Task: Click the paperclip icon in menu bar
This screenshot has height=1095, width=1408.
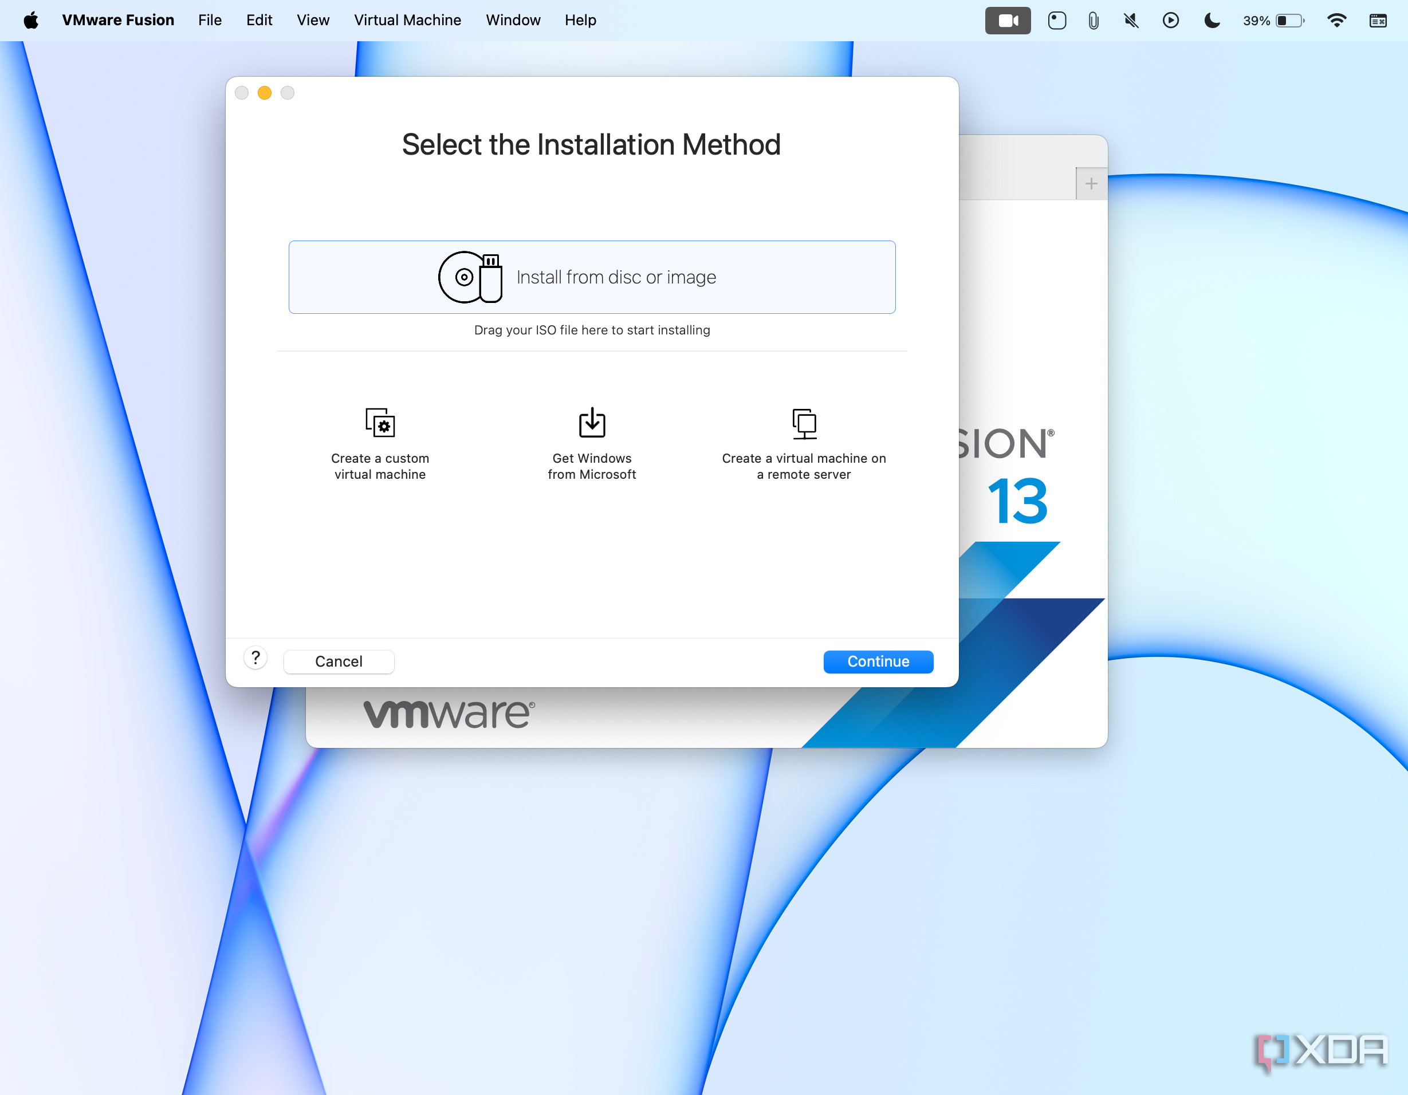Action: [x=1094, y=21]
